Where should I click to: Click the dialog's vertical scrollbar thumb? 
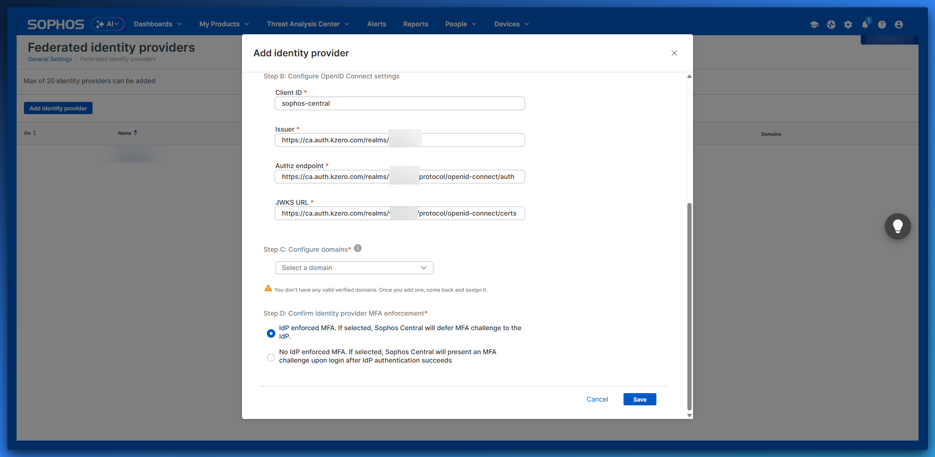[689, 305]
